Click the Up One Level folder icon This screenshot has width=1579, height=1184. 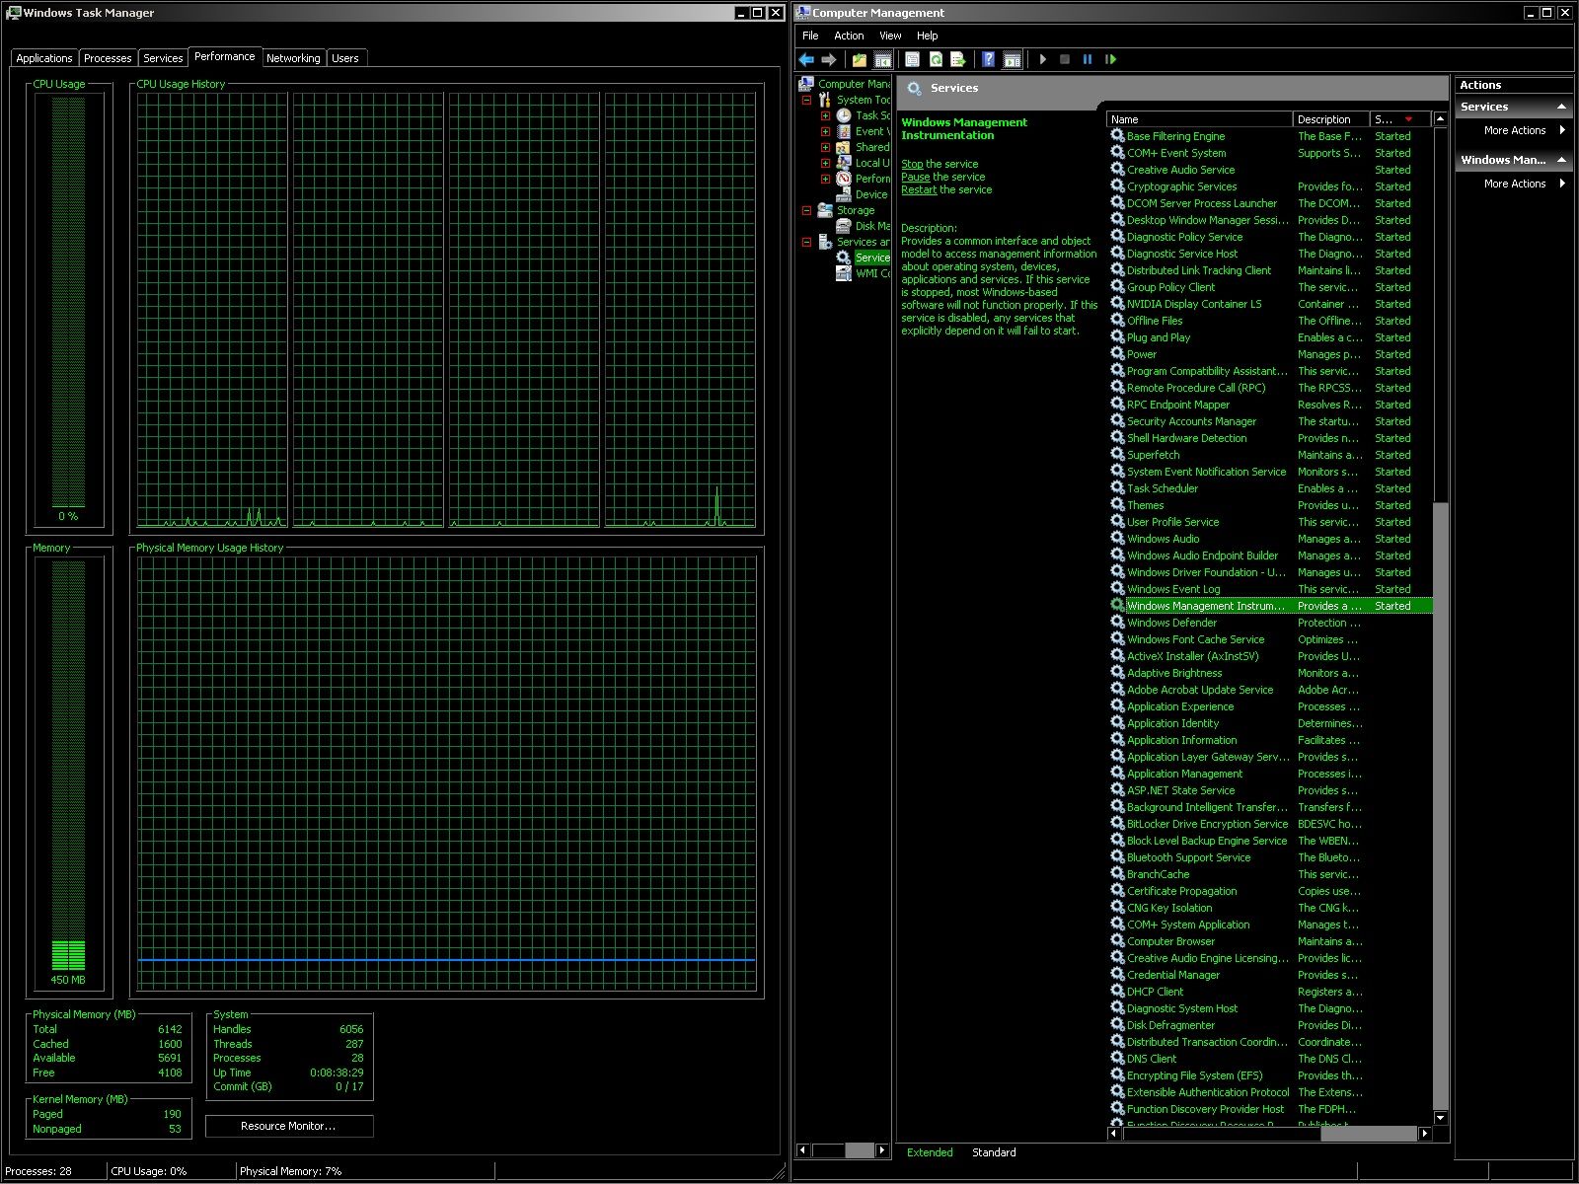coord(860,60)
